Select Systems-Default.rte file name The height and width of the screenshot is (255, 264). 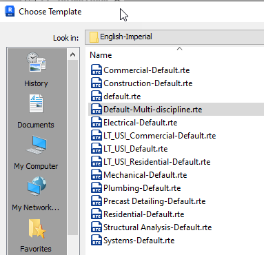point(139,241)
